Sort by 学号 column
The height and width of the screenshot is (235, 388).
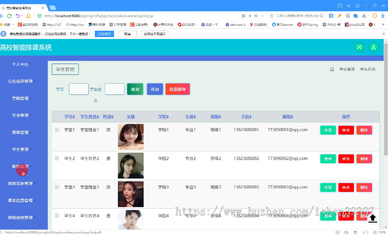(69, 117)
